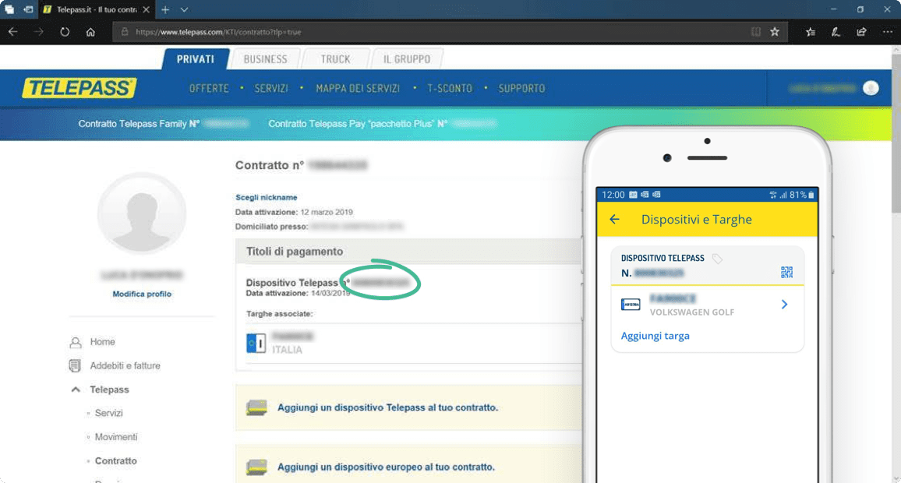Set tabs aside using the second top-left icon

pos(28,9)
